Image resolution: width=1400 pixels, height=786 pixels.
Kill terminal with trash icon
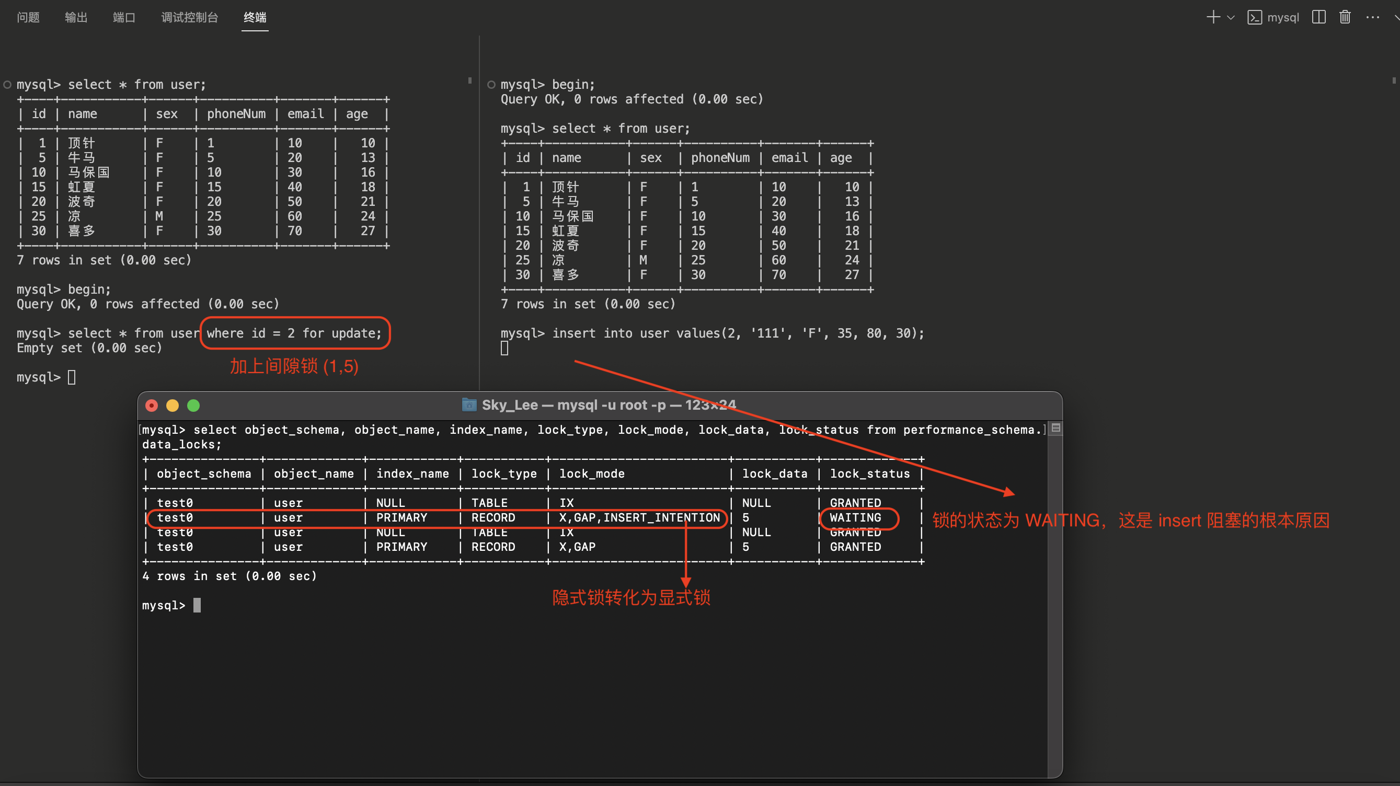pyautogui.click(x=1345, y=17)
